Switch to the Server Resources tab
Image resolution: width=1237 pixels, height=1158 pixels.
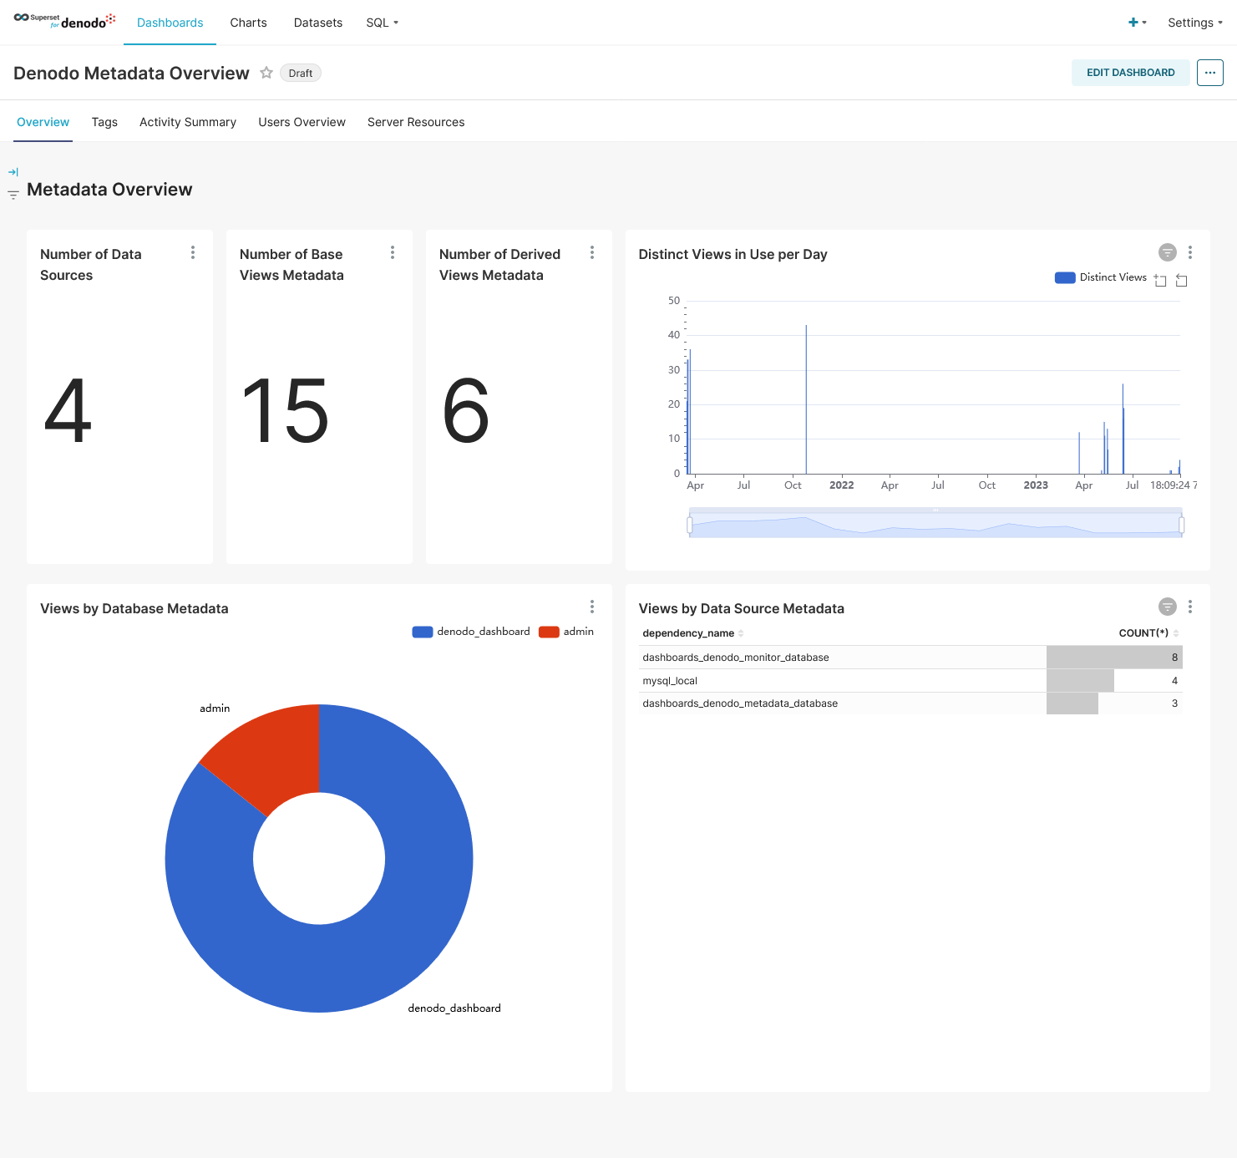coord(416,122)
